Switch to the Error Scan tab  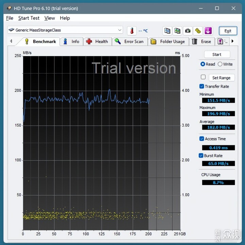pos(130,42)
